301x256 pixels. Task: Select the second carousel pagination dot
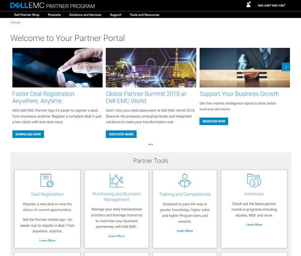click(152, 144)
